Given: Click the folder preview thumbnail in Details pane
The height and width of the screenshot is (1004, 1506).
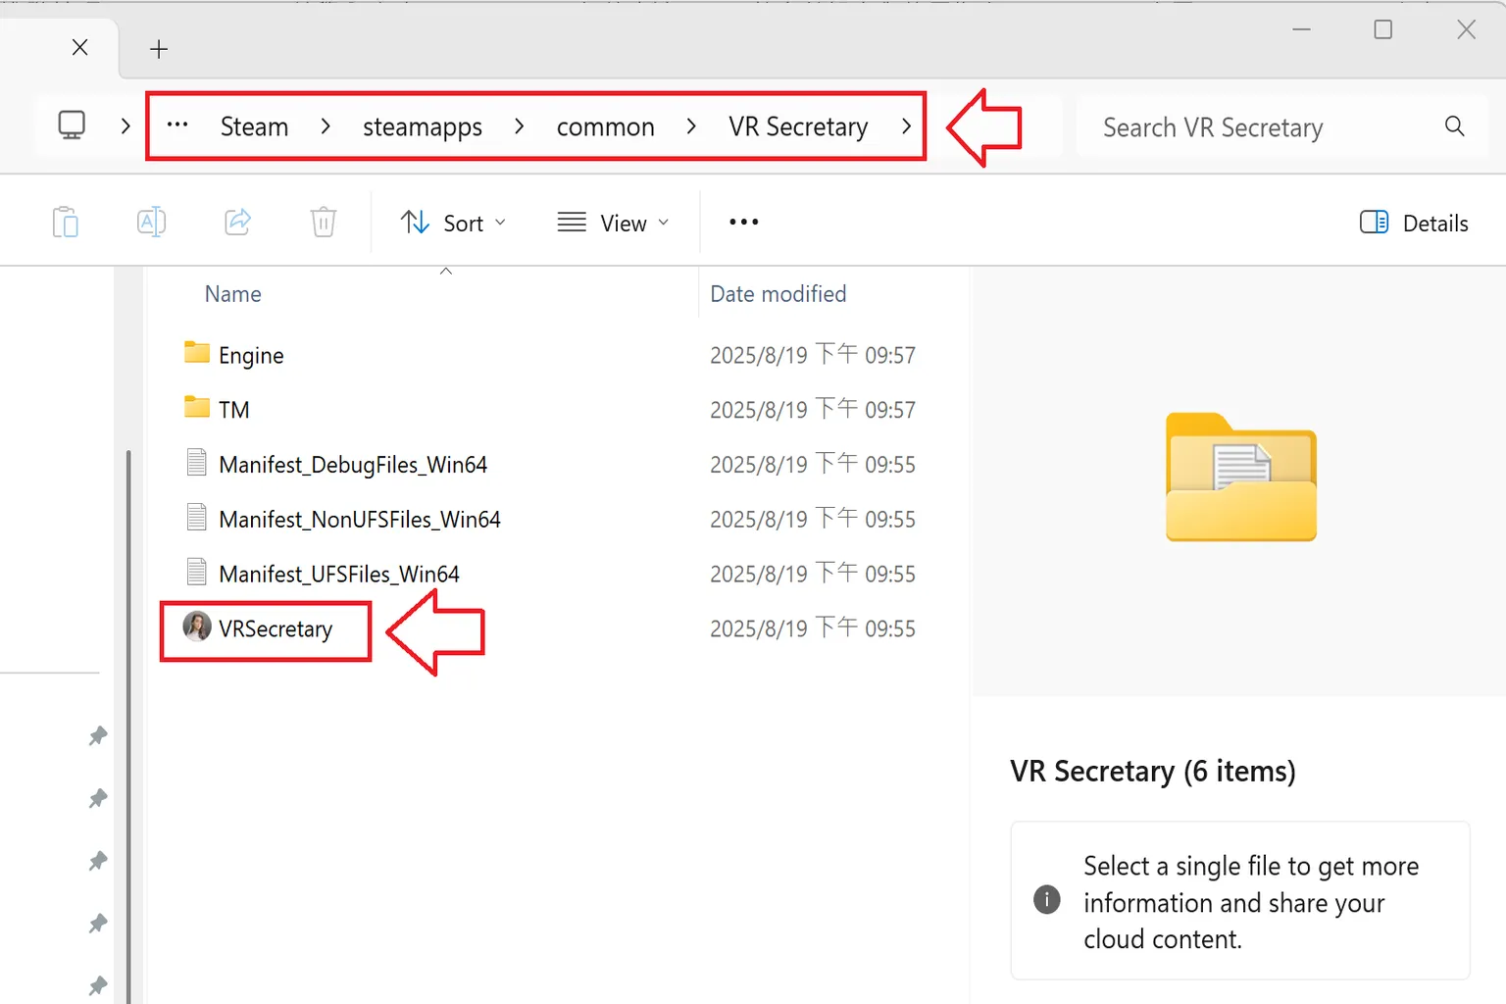Looking at the screenshot, I should pos(1241,477).
